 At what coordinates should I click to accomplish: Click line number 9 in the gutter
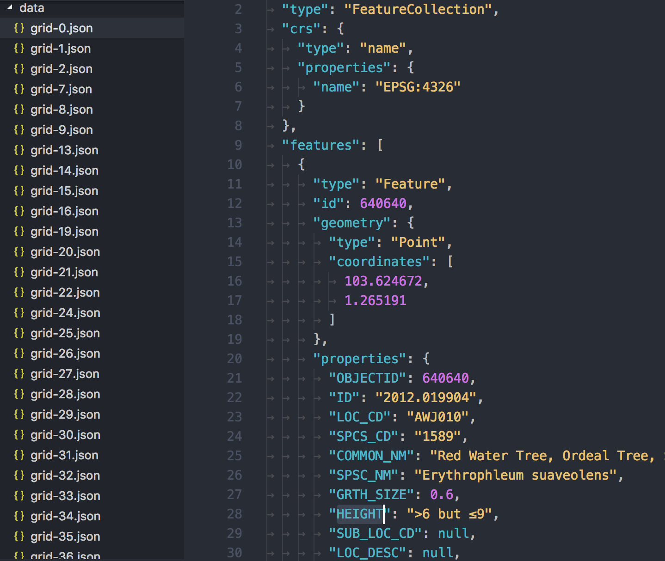[x=238, y=145]
